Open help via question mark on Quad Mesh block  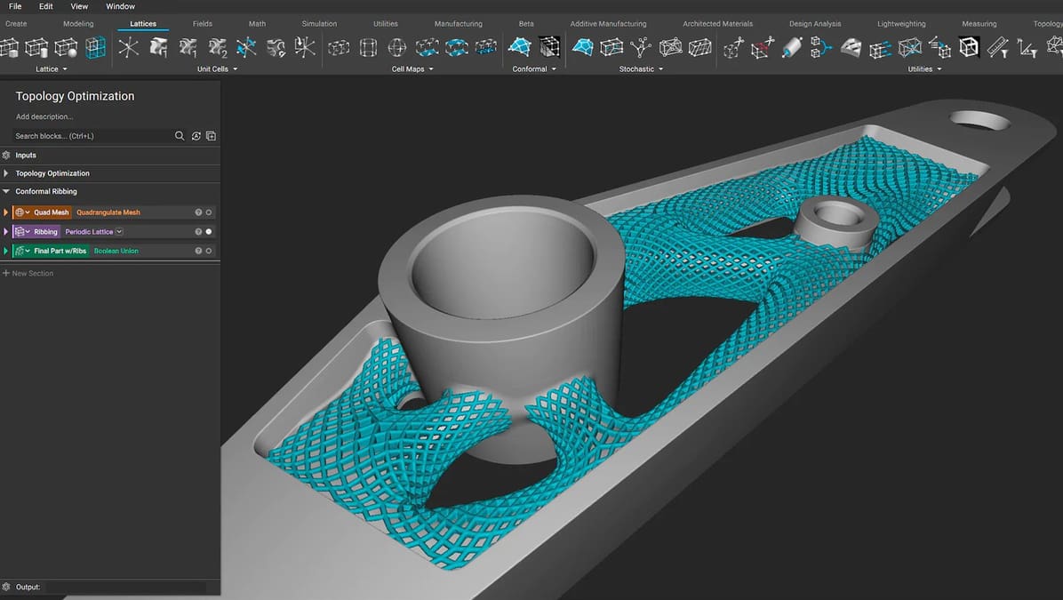click(x=199, y=212)
